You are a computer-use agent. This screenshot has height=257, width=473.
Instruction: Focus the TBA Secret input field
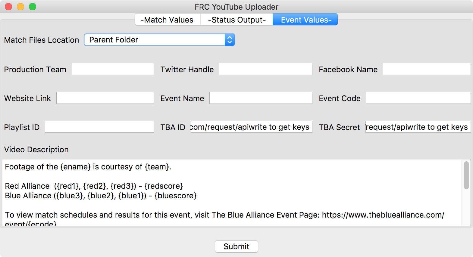coord(418,127)
